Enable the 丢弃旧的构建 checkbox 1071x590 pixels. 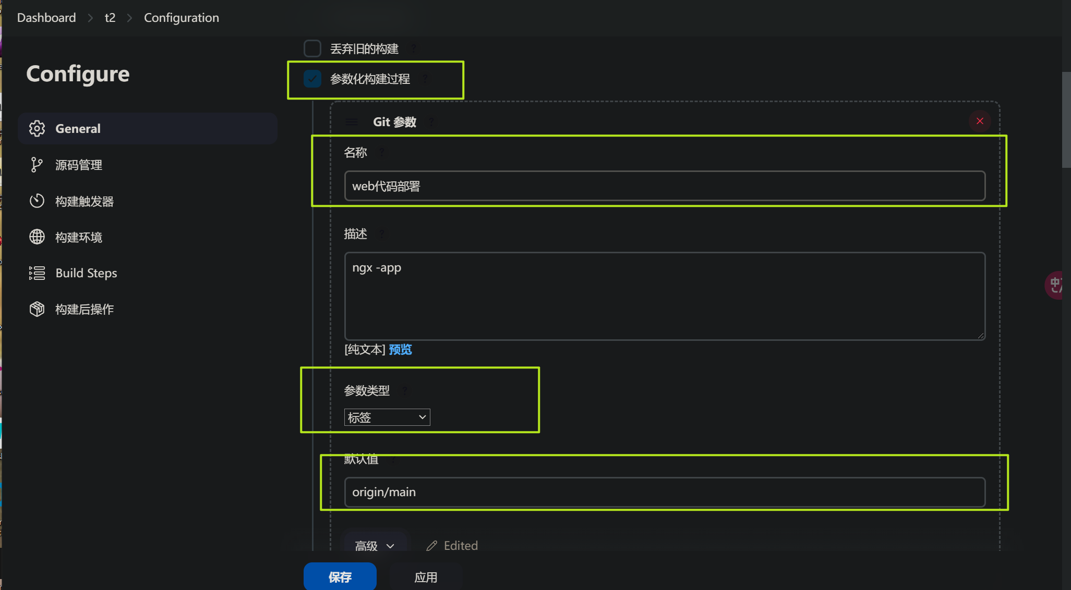coord(312,48)
